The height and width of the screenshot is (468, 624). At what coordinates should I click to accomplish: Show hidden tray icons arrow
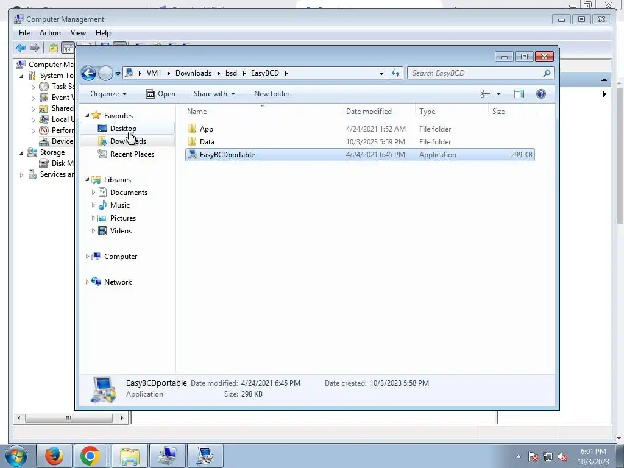click(518, 456)
